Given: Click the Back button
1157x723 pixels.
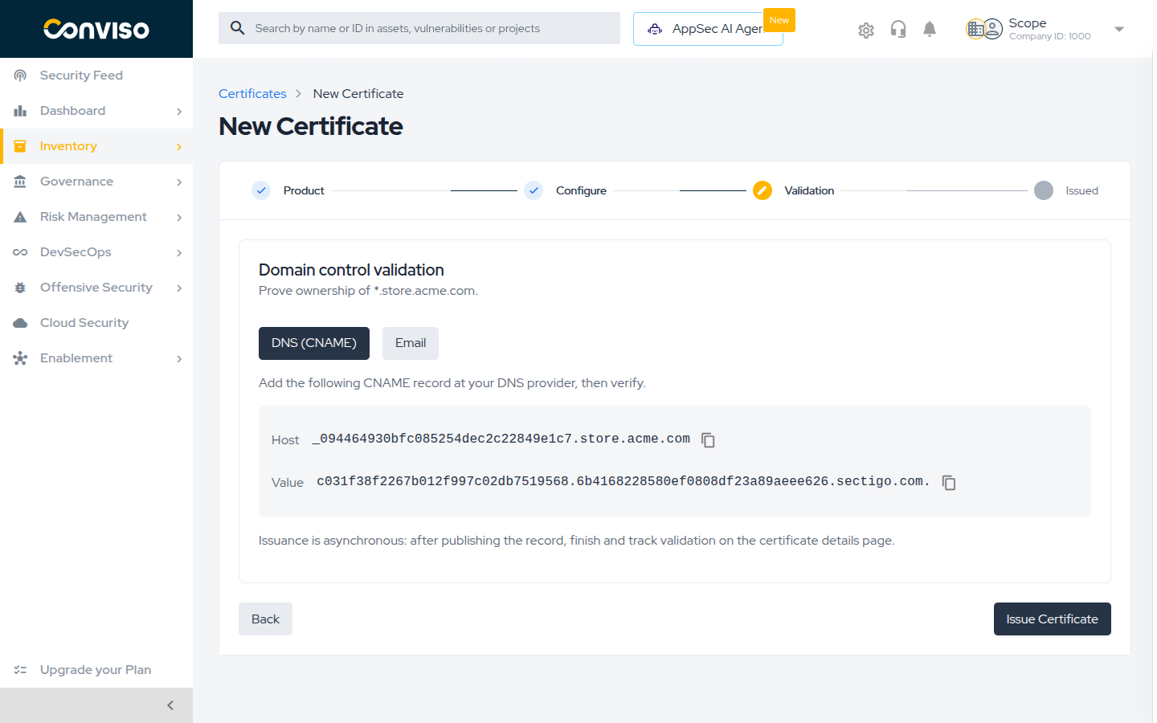Looking at the screenshot, I should (265, 619).
